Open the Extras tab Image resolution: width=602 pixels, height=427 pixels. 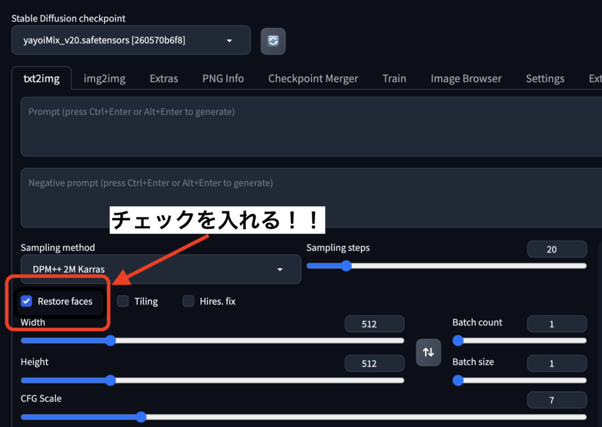click(163, 79)
